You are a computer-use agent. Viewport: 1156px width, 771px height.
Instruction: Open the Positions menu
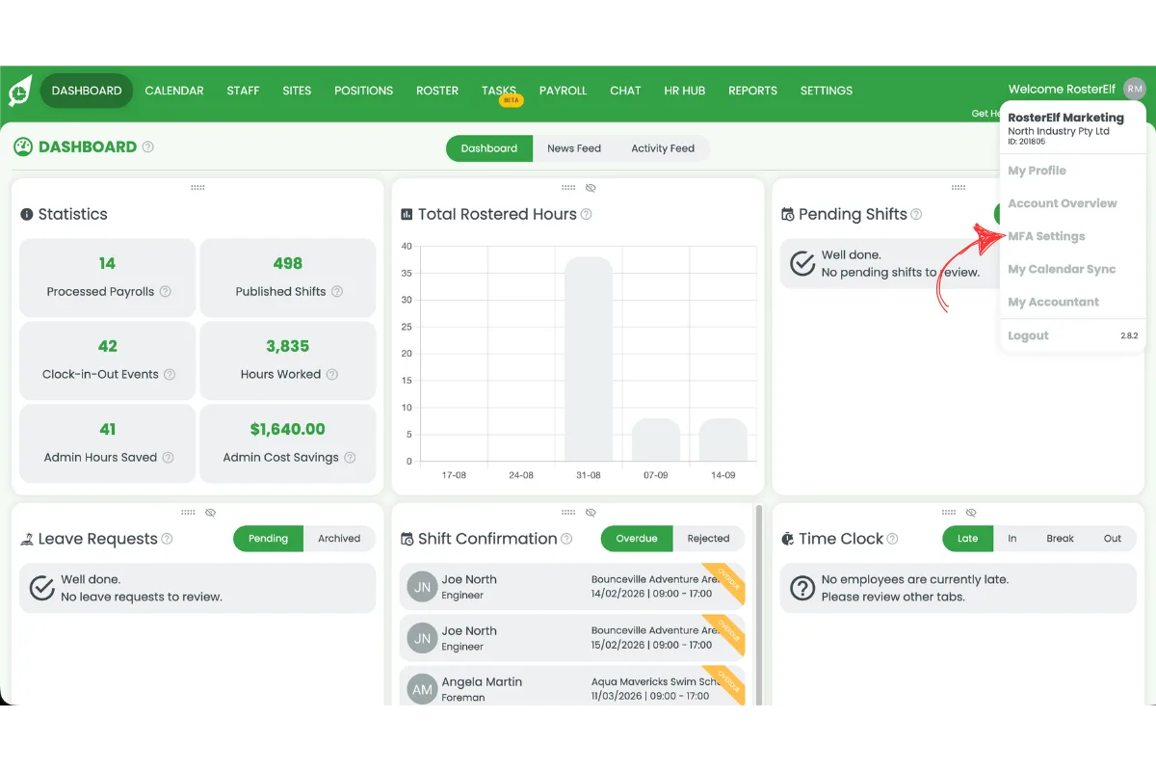(363, 91)
